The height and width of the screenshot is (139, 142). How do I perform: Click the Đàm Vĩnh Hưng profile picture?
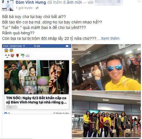tap(8, 5)
